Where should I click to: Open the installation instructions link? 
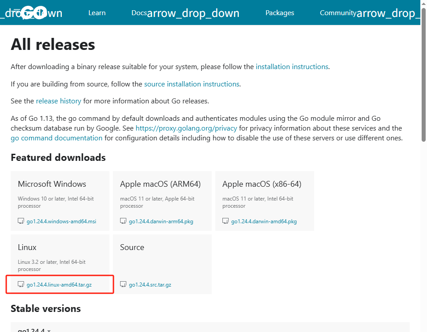point(292,67)
